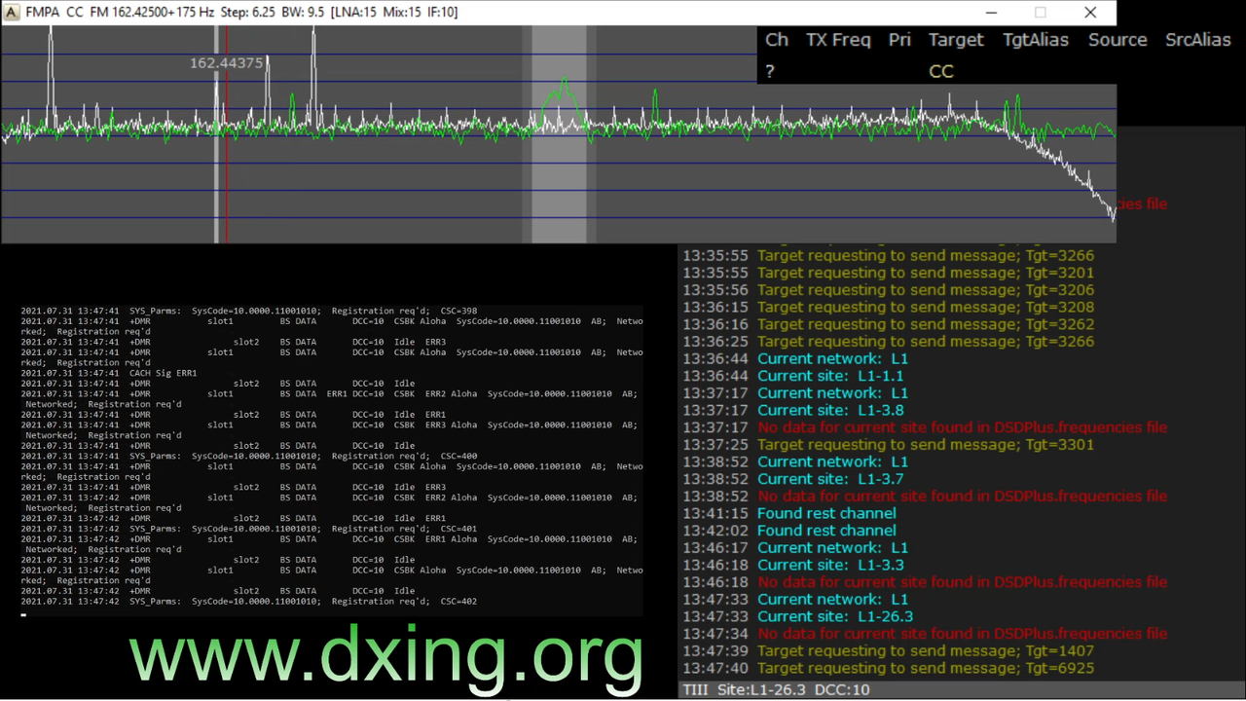Click console SYS_Parms line with CSC=402
The width and height of the screenshot is (1246, 701).
coord(249,602)
